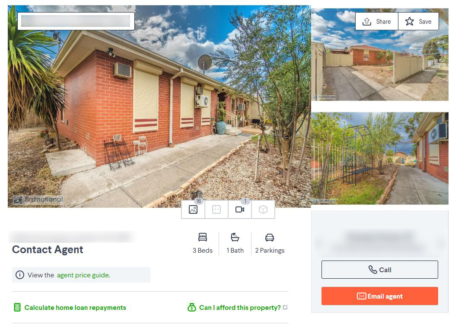Click the money bag affordability icon

tap(191, 307)
